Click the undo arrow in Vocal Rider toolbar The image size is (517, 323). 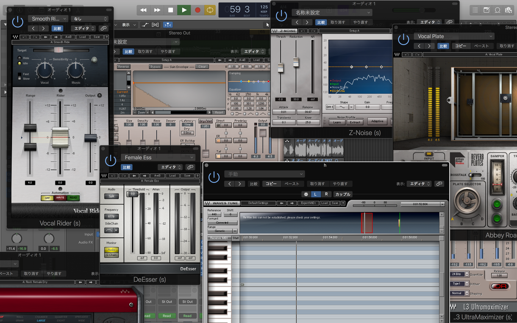(24, 37)
